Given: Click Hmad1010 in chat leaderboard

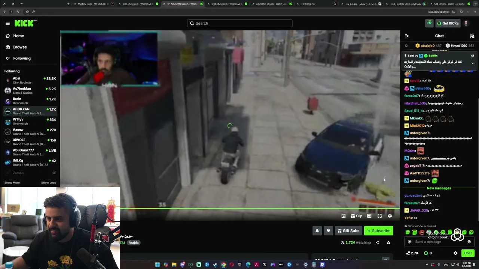Looking at the screenshot, I should click(459, 46).
